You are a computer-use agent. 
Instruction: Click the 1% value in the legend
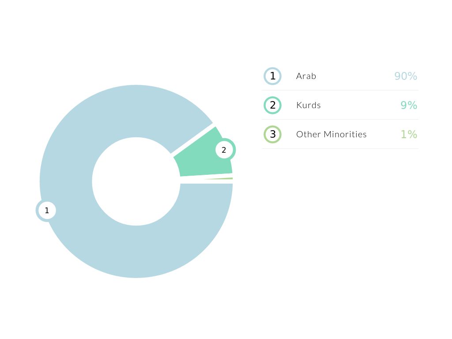coord(408,134)
